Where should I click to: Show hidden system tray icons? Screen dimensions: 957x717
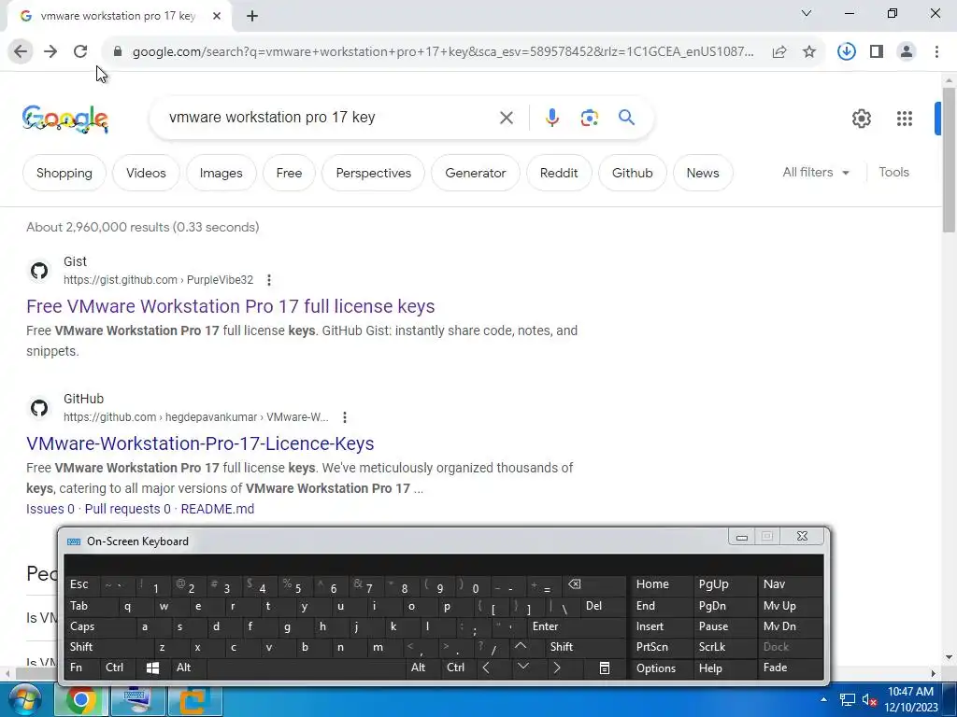[823, 700]
